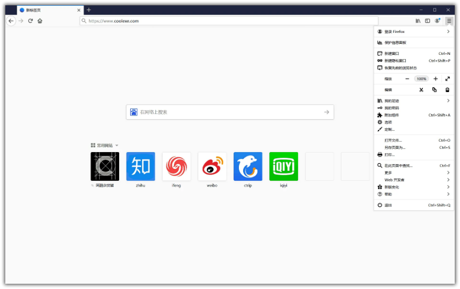
Task: Open the iqiyi tile
Action: 283,166
